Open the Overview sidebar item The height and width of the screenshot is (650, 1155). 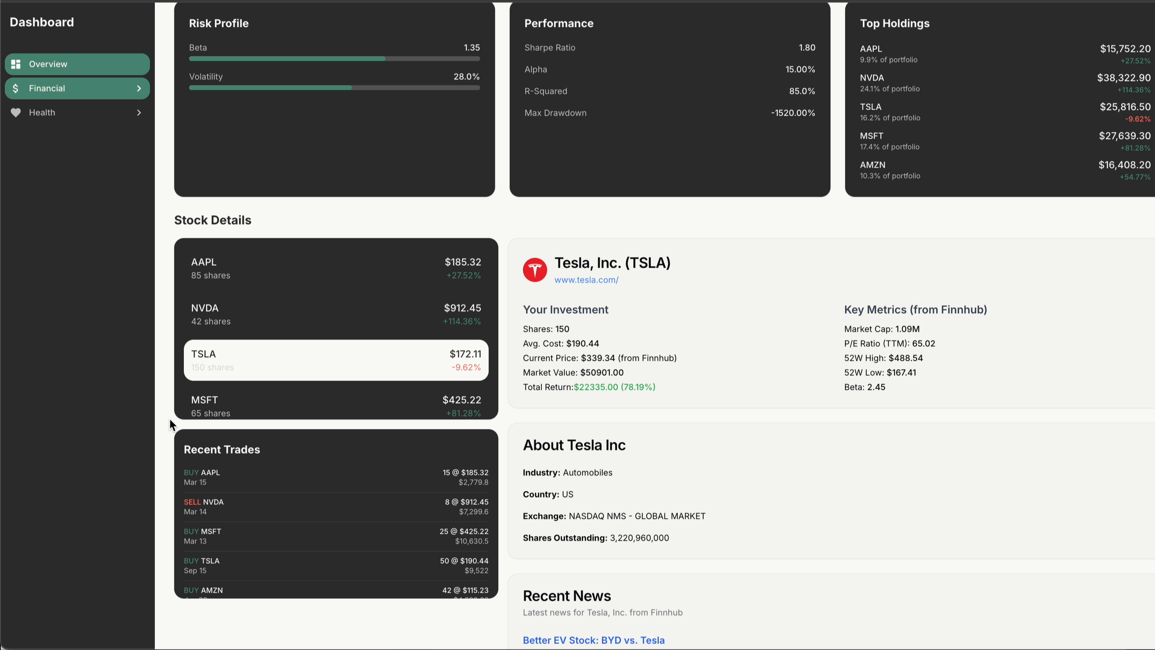77,64
